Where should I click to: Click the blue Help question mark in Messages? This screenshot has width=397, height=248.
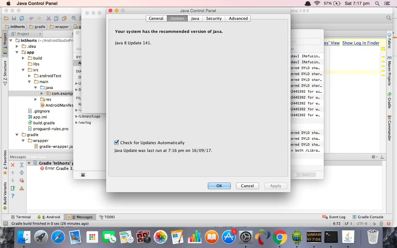(x=13, y=196)
